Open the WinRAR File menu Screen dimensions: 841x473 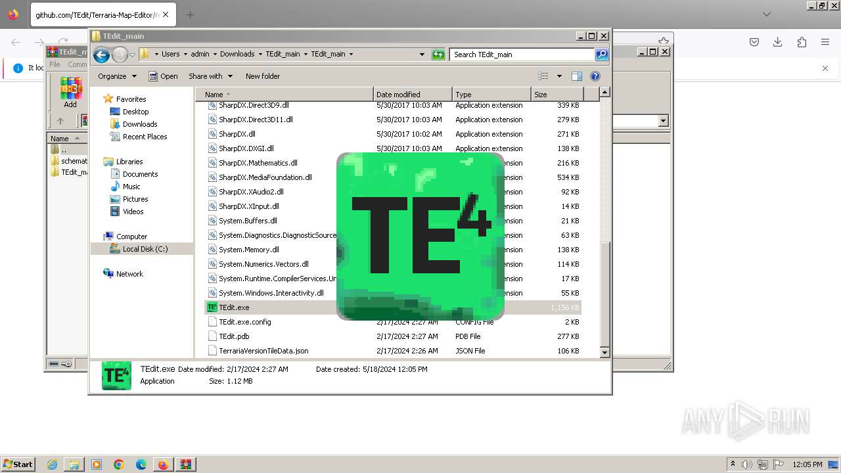coord(55,64)
